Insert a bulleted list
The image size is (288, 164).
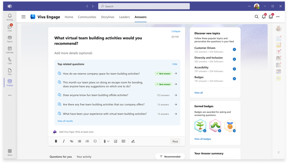coord(79,141)
